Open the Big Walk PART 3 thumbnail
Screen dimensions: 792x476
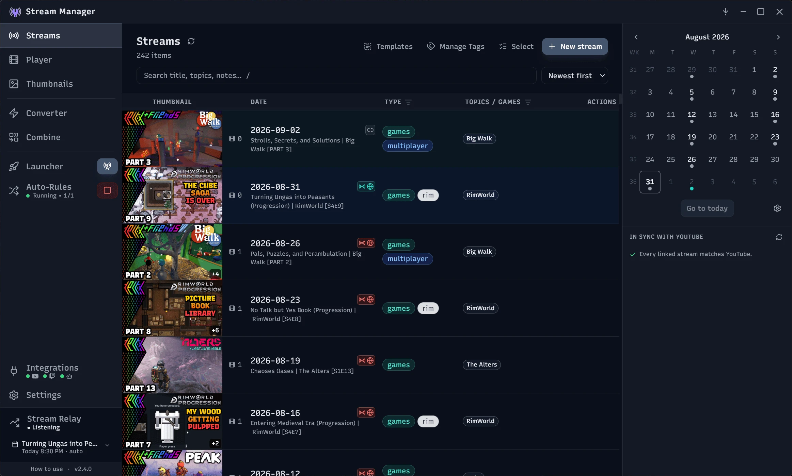pos(172,139)
